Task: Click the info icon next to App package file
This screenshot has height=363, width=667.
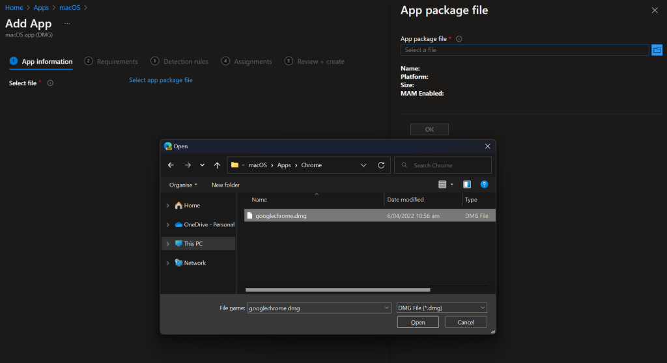Action: (459, 38)
